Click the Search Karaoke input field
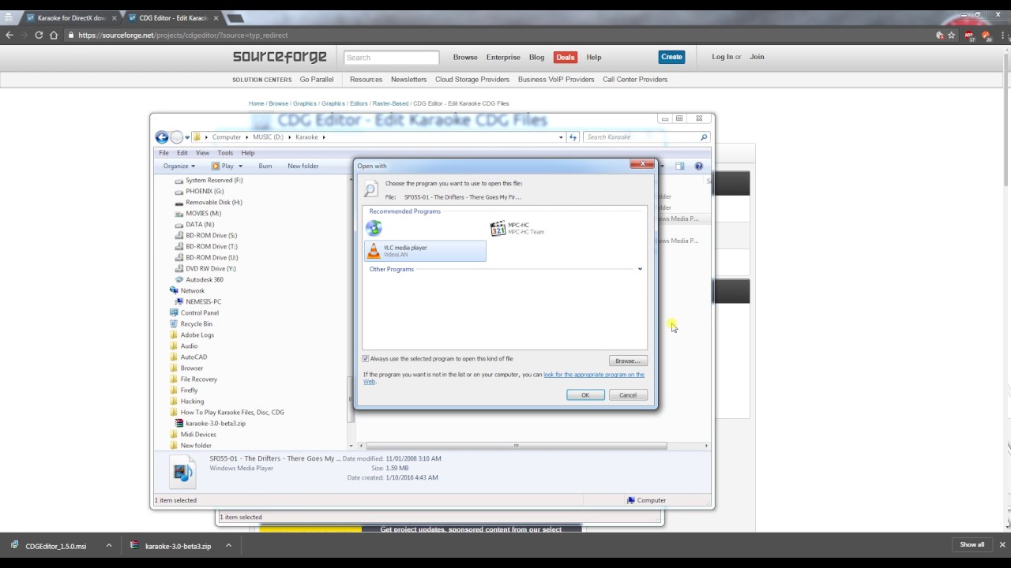The image size is (1011, 568). coord(643,137)
